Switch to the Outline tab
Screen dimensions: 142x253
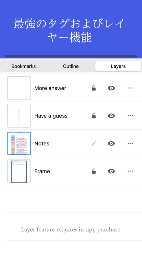[x=71, y=66]
